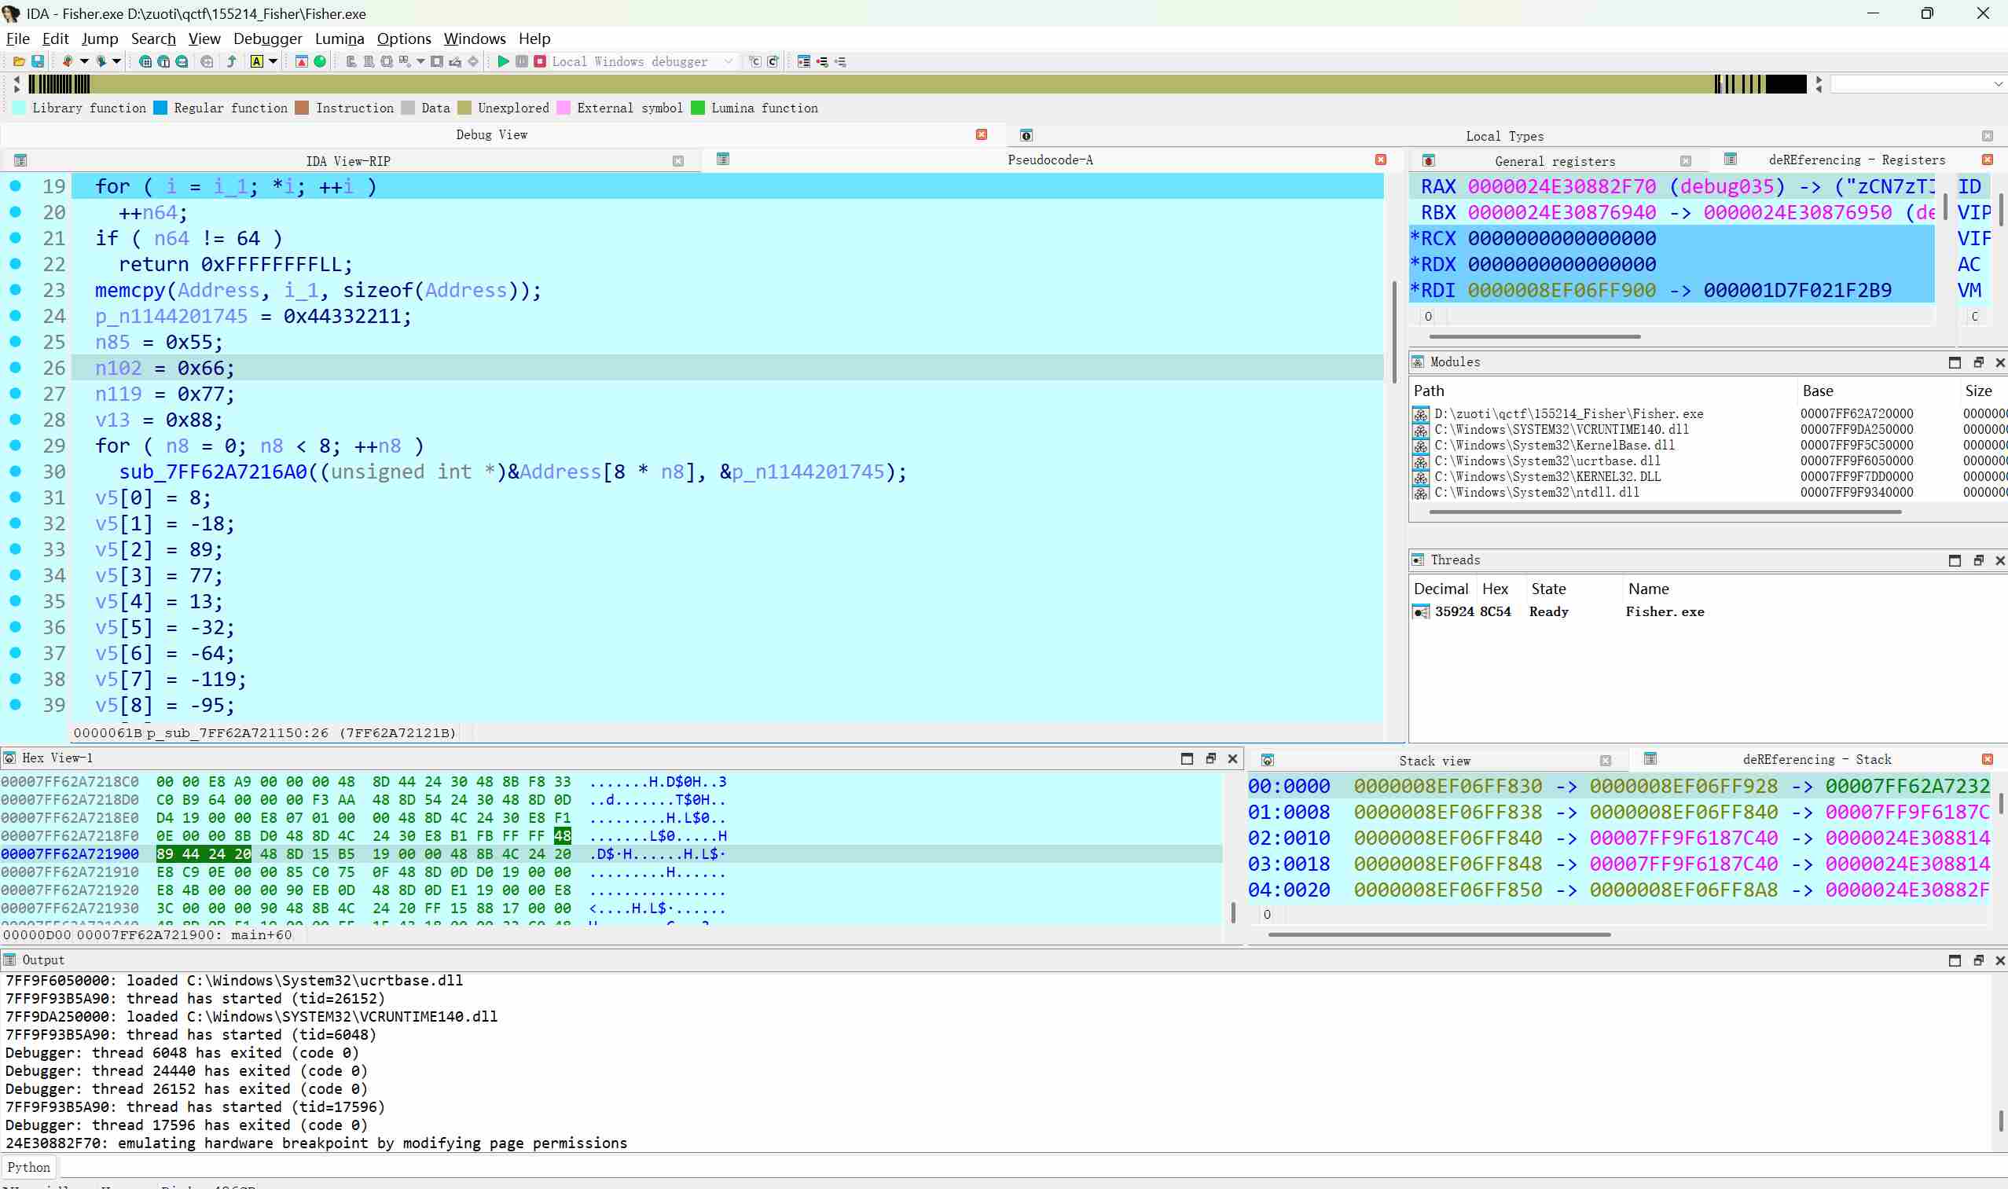
Task: Toggle breakpoint dot on line 19
Action: (15, 186)
